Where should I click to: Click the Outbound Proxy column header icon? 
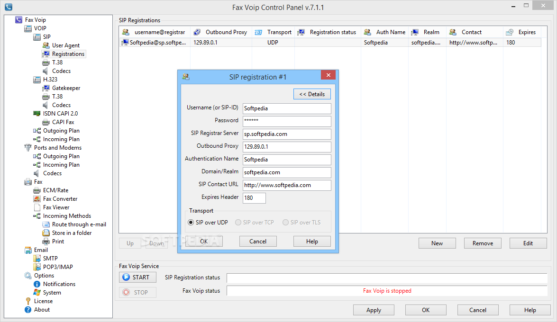(197, 32)
